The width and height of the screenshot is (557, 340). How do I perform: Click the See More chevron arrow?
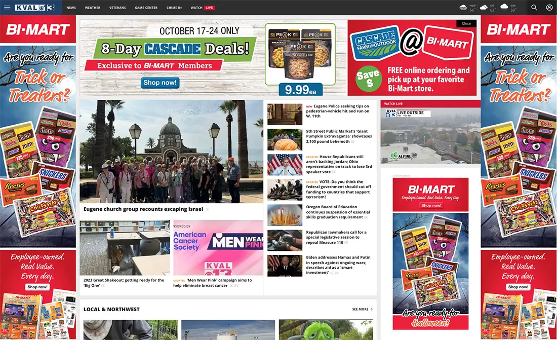pyautogui.click(x=372, y=310)
